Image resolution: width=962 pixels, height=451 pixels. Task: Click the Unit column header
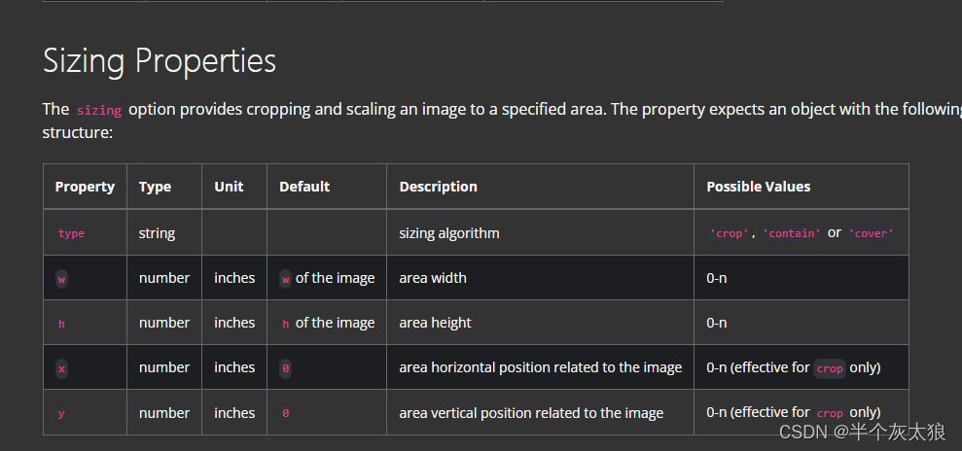(x=229, y=187)
